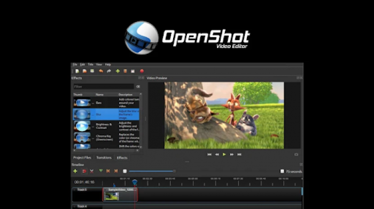
Task: Click the Undo arrow icon
Action: click(x=101, y=71)
